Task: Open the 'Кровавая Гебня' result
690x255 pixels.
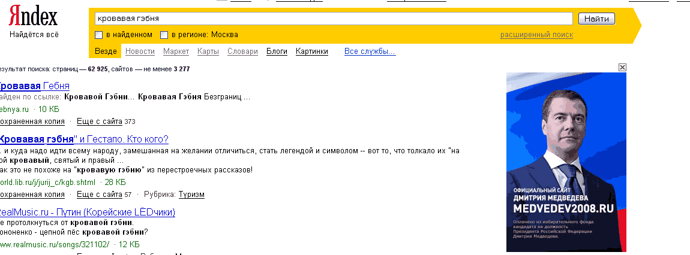Action: point(35,86)
